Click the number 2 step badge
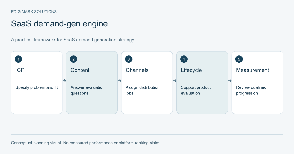The height and width of the screenshot is (154, 294). [73, 59]
